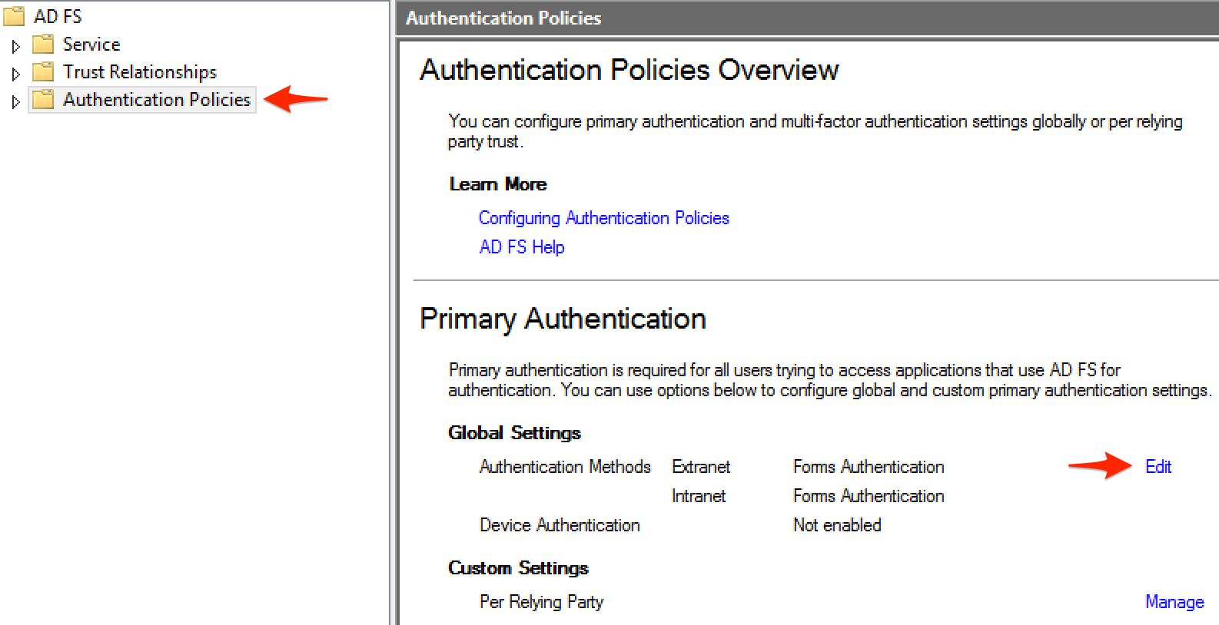Click the Trust Relationships folder icon
The width and height of the screenshot is (1219, 625).
point(43,72)
